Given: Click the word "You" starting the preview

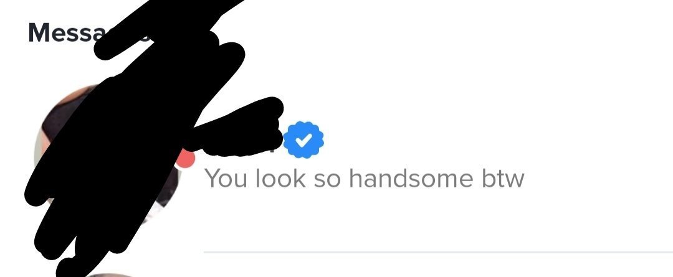Looking at the screenshot, I should [x=226, y=179].
